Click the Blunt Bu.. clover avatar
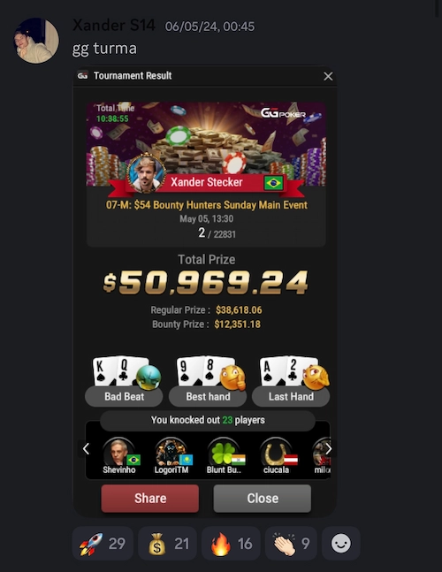Image resolution: width=442 pixels, height=572 pixels. pyautogui.click(x=223, y=452)
